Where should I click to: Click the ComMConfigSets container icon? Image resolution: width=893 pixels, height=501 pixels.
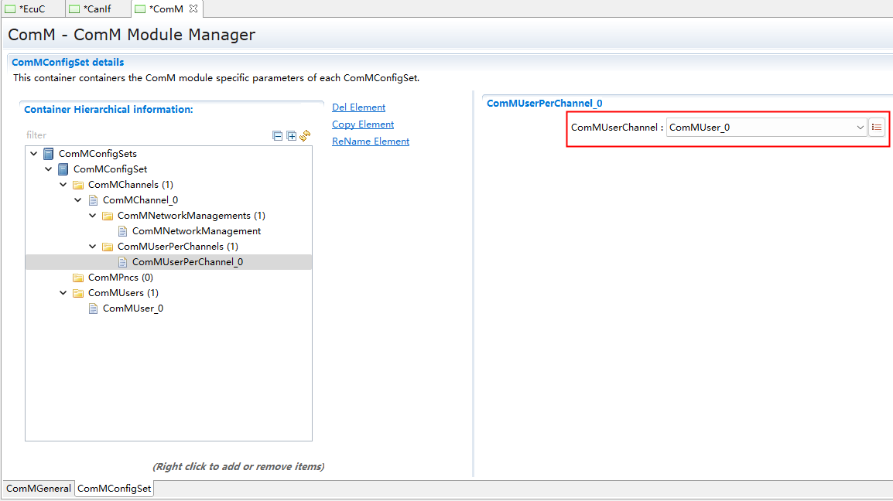(49, 154)
